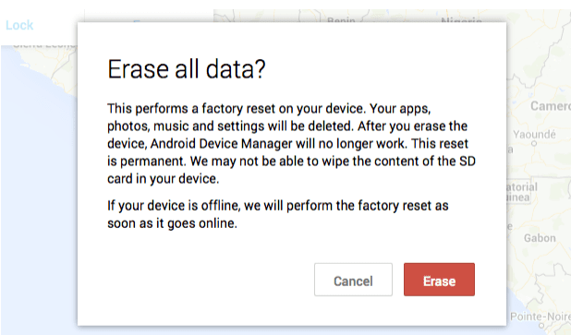The height and width of the screenshot is (335, 571).
Task: Open the Lock option behind dialog
Action: click(19, 25)
